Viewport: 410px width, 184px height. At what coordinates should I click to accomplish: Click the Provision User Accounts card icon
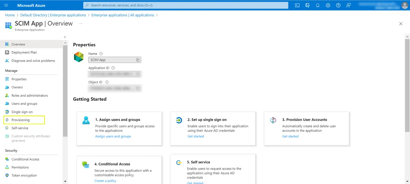[273, 120]
